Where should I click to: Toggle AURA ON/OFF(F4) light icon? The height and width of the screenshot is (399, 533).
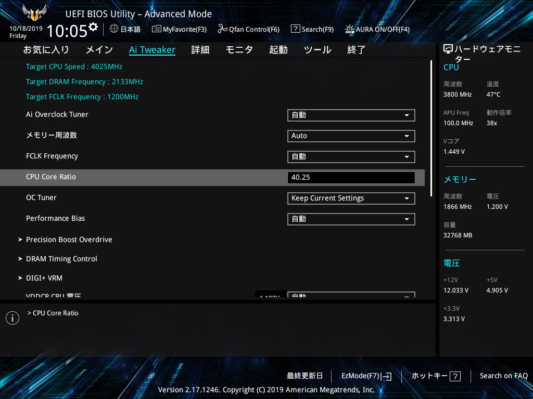[349, 29]
